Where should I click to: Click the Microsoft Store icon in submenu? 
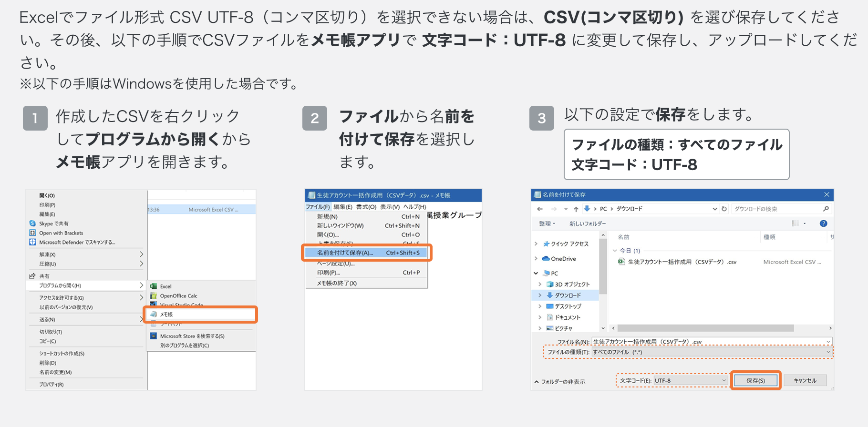click(154, 335)
